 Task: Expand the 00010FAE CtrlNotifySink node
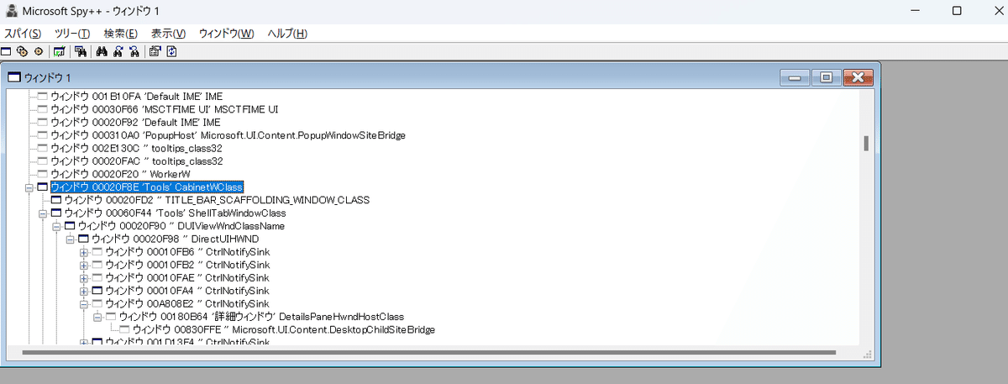[x=83, y=277]
